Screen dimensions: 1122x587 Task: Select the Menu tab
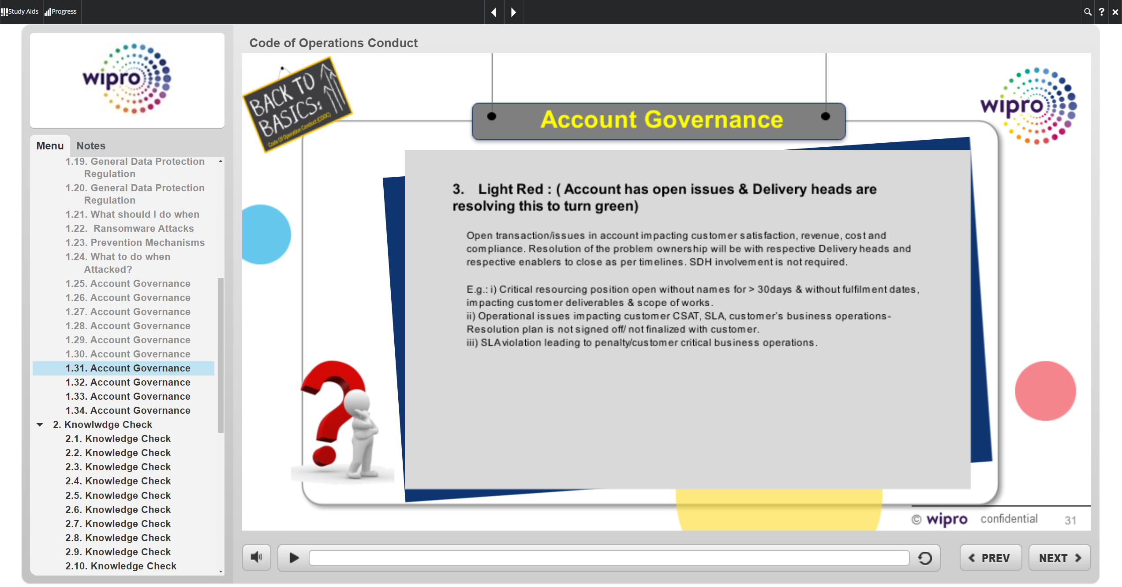point(50,145)
